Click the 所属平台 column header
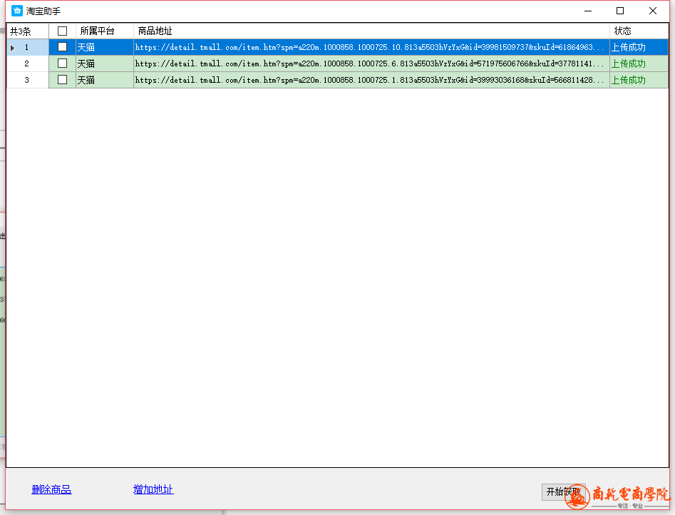675x515 pixels. [105, 31]
